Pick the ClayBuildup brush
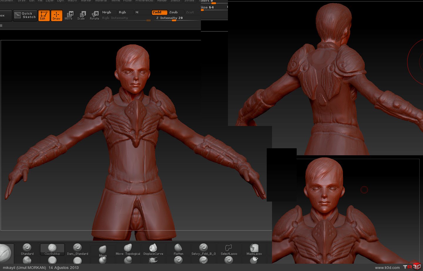Screen dimensions: 423x271 click(x=52, y=250)
